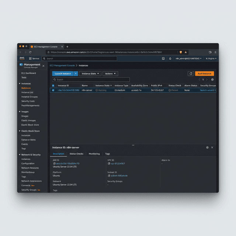Go back in browser
The height and width of the screenshot is (236, 236).
coord(21,52)
